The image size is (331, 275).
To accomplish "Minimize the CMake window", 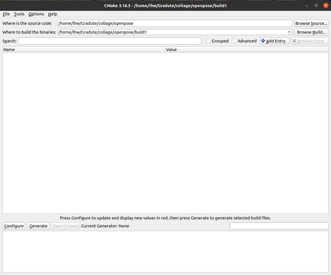I will click(x=307, y=6).
